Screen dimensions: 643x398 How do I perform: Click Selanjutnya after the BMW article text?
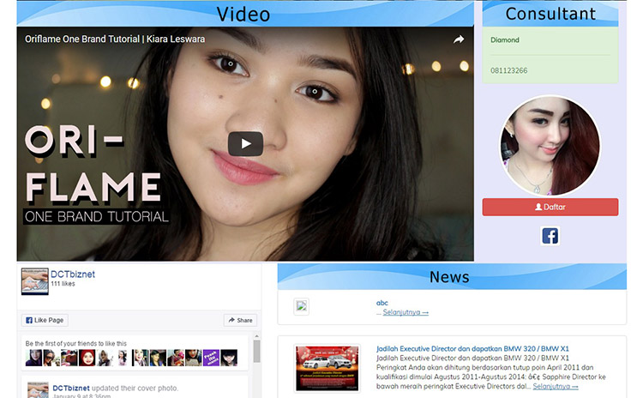coord(555,386)
